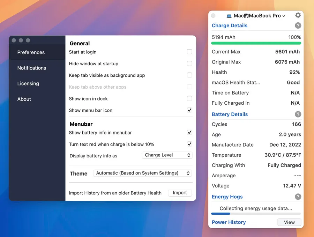The height and width of the screenshot is (237, 314).
Task: Open the Display battery info as dropdown
Action: point(167,155)
